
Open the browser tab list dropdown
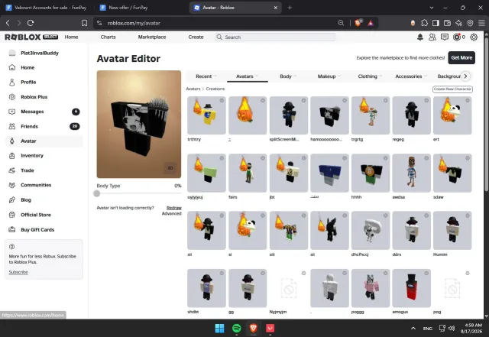[x=432, y=8]
